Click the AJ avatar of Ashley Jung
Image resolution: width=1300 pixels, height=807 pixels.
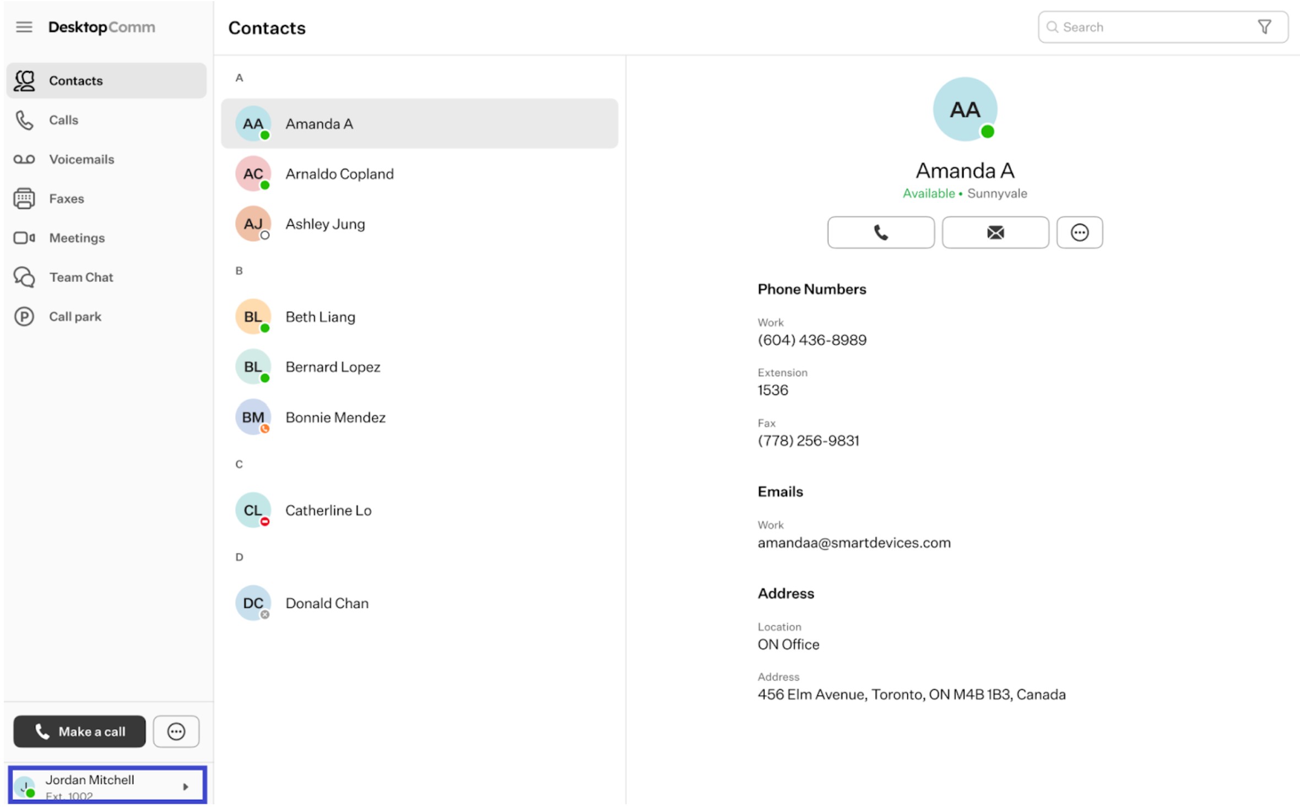click(253, 224)
